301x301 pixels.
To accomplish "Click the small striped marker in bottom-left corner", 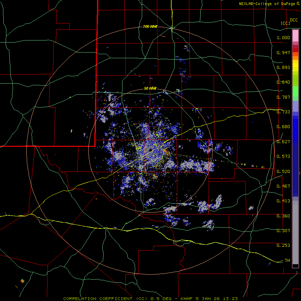I will pos(22,281).
